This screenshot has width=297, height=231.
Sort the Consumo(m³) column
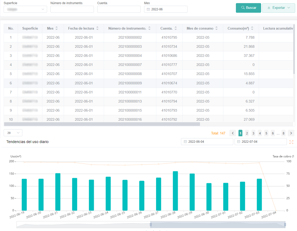(252, 28)
